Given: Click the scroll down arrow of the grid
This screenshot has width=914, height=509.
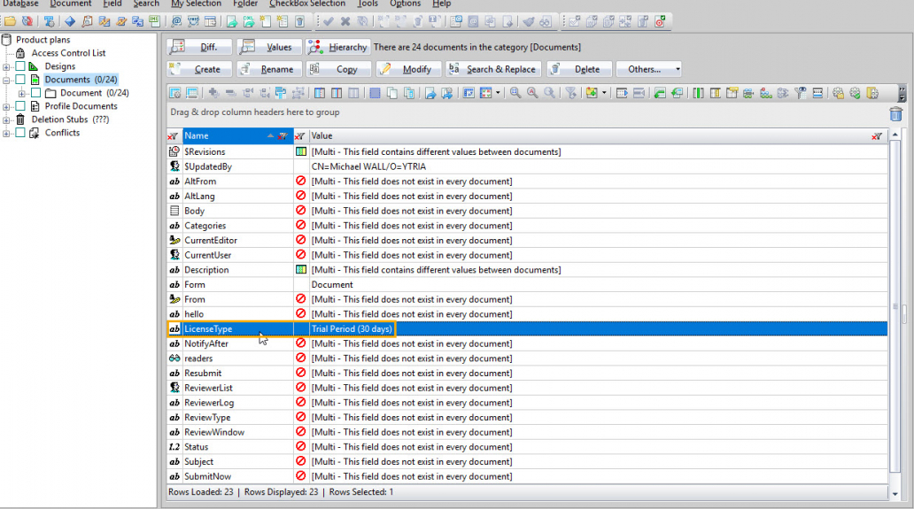Looking at the screenshot, I should pos(895,493).
